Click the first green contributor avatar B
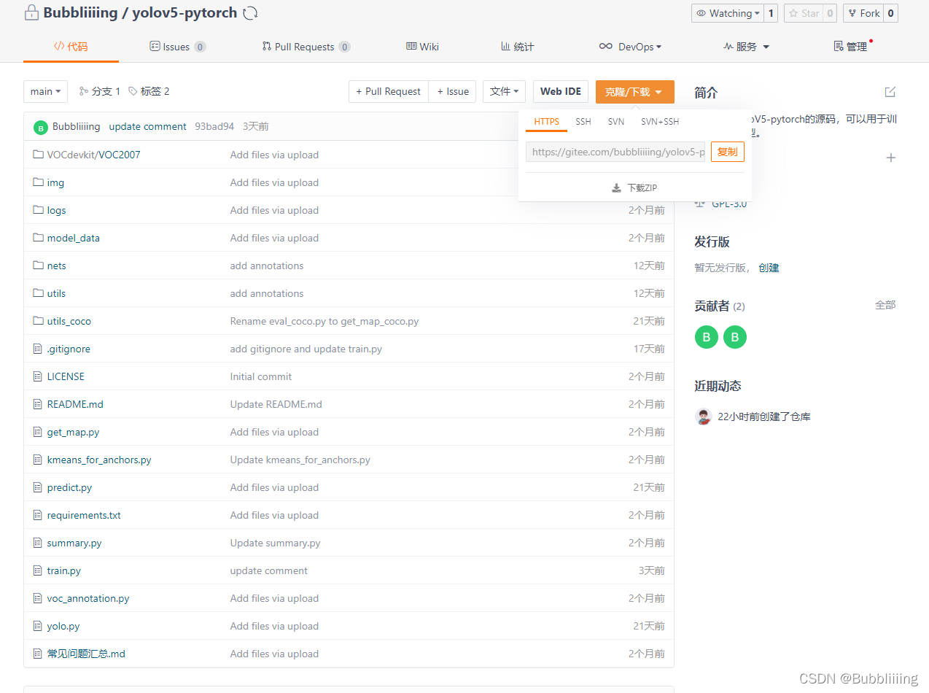Screen dimensions: 929x693 coord(706,337)
